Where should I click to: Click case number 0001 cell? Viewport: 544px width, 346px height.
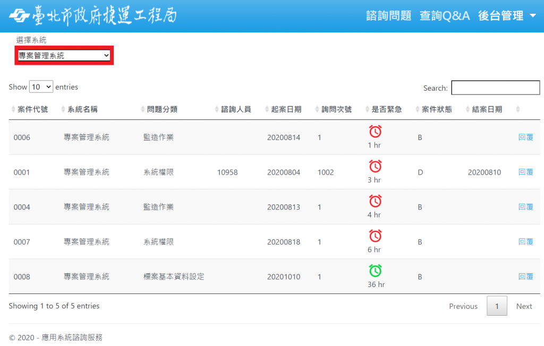point(21,172)
